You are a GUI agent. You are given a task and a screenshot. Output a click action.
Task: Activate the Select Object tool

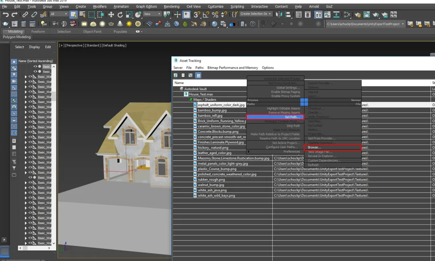tap(73, 14)
